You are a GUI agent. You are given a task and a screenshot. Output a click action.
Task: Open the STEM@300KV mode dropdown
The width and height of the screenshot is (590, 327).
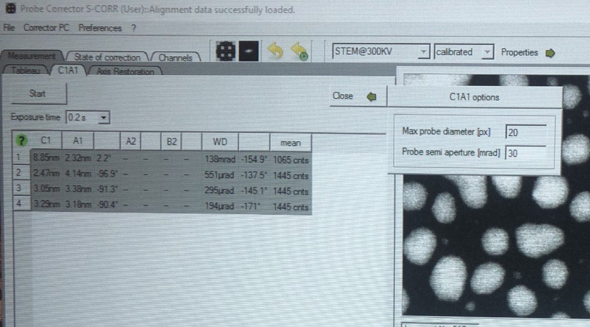tap(424, 52)
